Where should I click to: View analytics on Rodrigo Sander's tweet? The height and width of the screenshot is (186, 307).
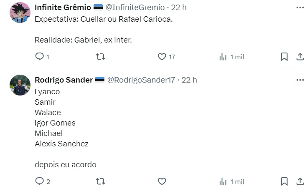(x=223, y=181)
